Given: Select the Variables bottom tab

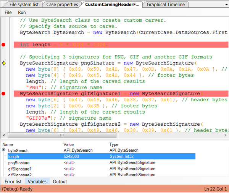Looking at the screenshot, I should [x=37, y=182].
